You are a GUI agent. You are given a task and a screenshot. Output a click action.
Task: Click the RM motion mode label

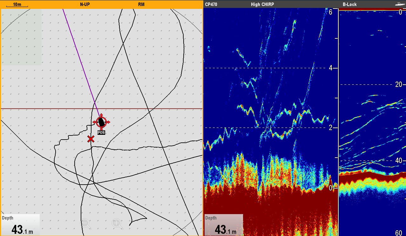click(x=141, y=4)
